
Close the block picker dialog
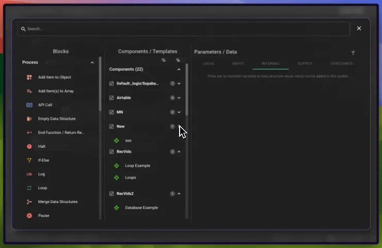tap(359, 28)
